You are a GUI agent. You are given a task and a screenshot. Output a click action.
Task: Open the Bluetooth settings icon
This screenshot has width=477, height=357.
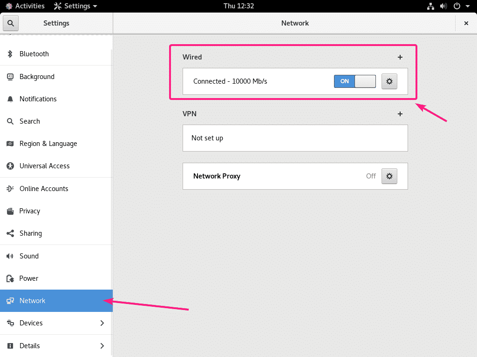point(10,54)
